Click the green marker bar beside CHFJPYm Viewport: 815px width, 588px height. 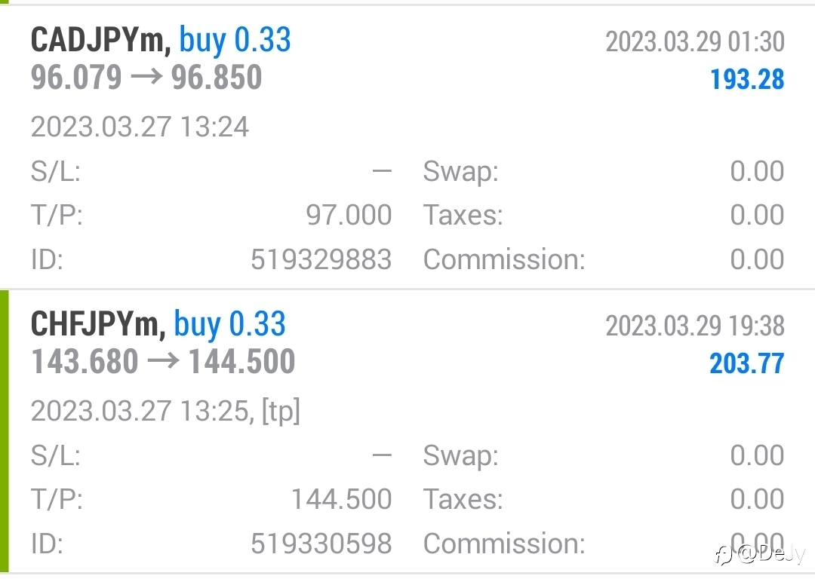5,431
